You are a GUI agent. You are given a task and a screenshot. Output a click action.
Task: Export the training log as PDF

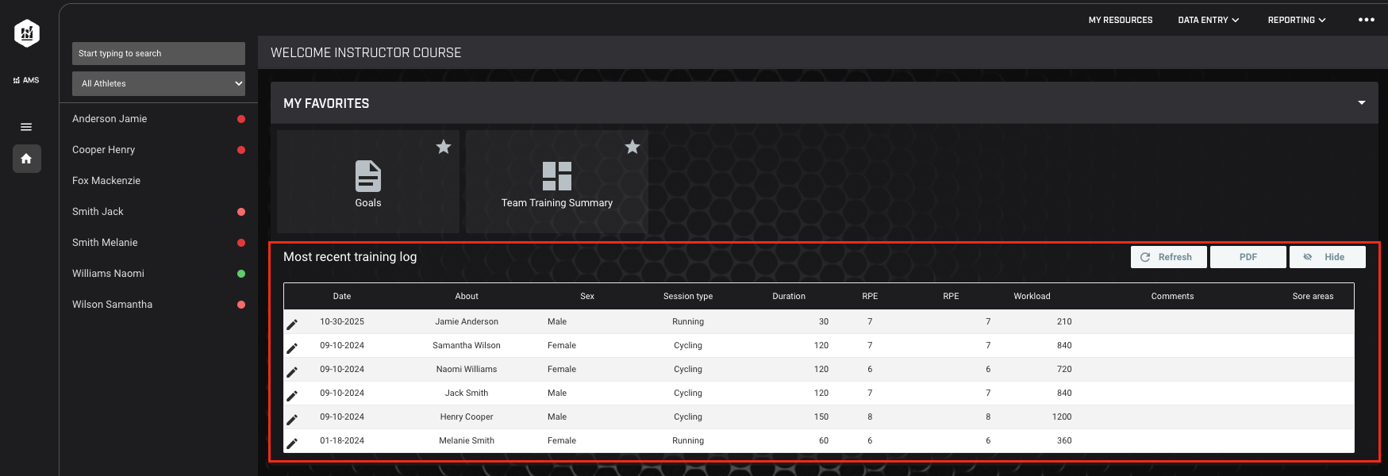click(x=1248, y=257)
